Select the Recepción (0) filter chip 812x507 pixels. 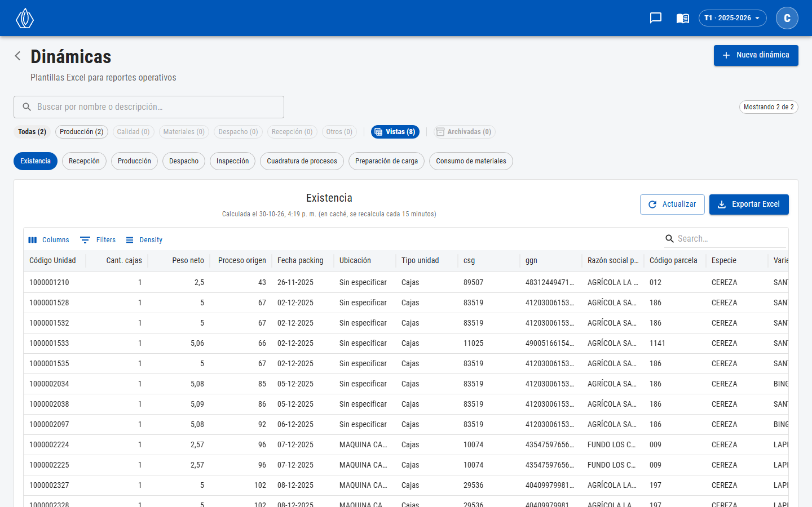pyautogui.click(x=292, y=132)
